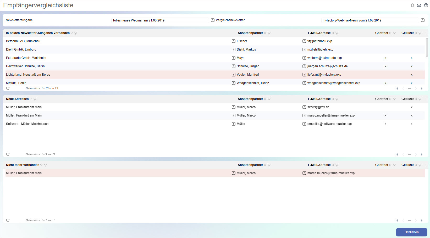430x238 pixels.
Task: Open detail icon beside Vogler, Manfred
Action: pos(234,75)
